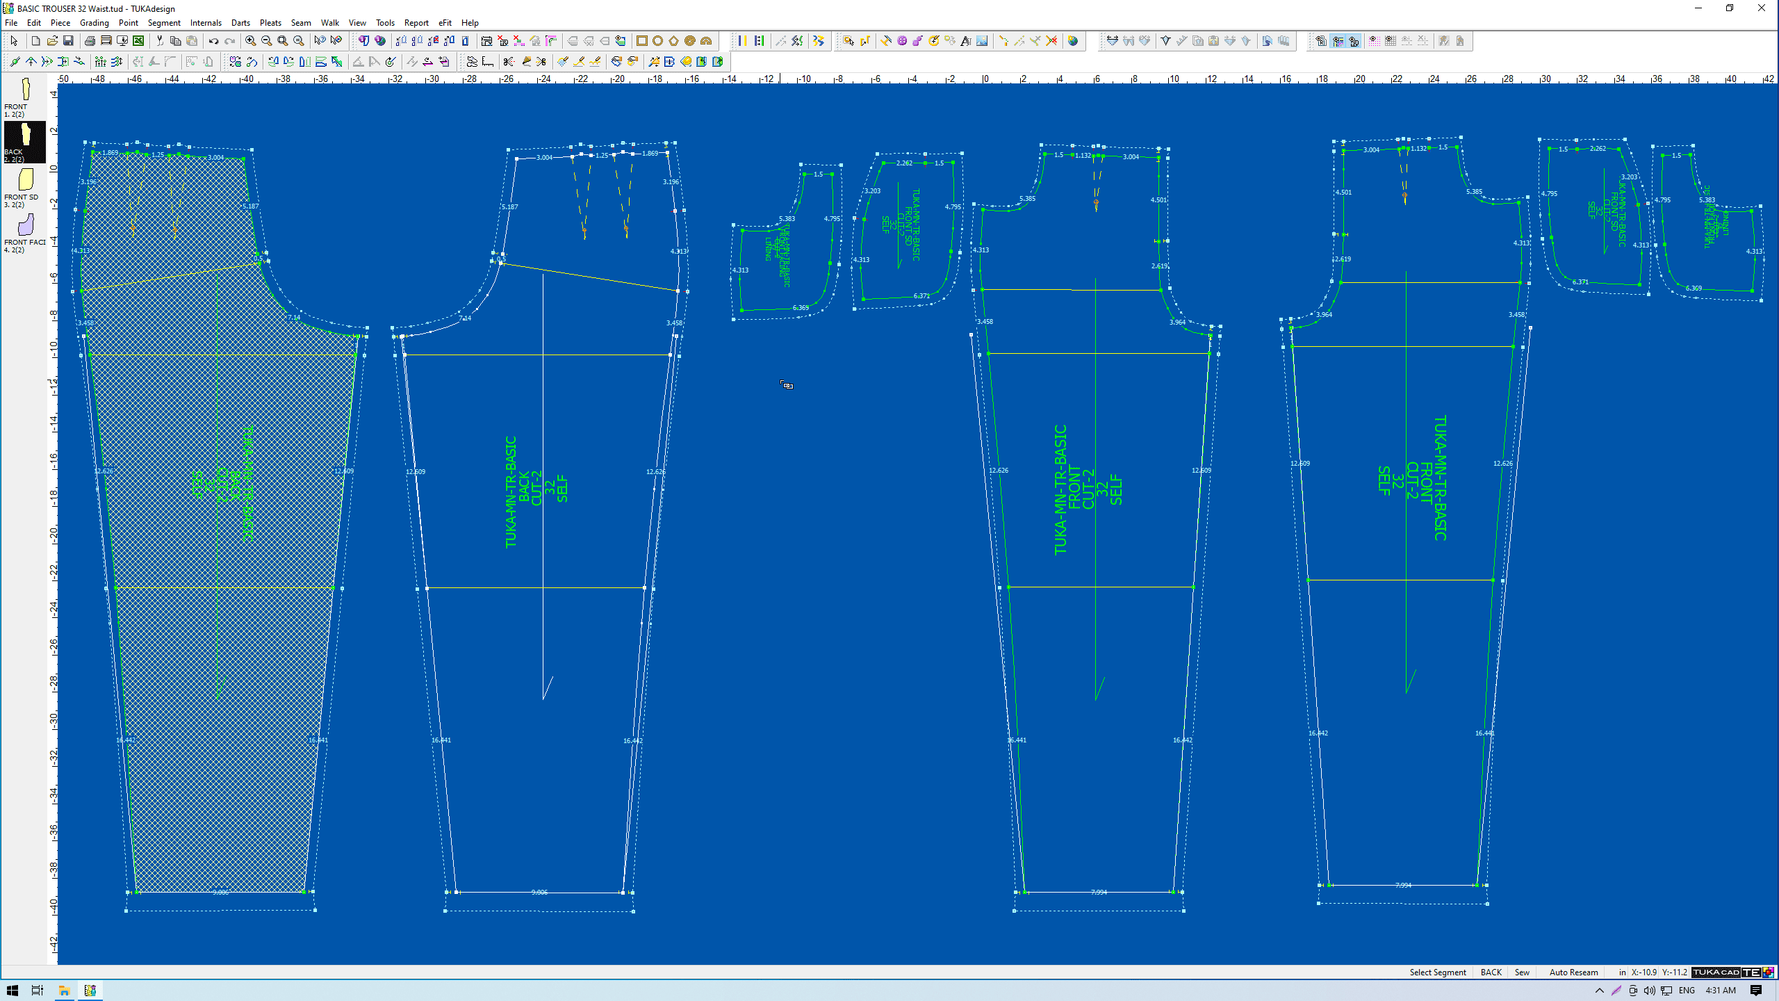The image size is (1779, 1001).
Task: Select the zoom in magnifier
Action: 251,41
